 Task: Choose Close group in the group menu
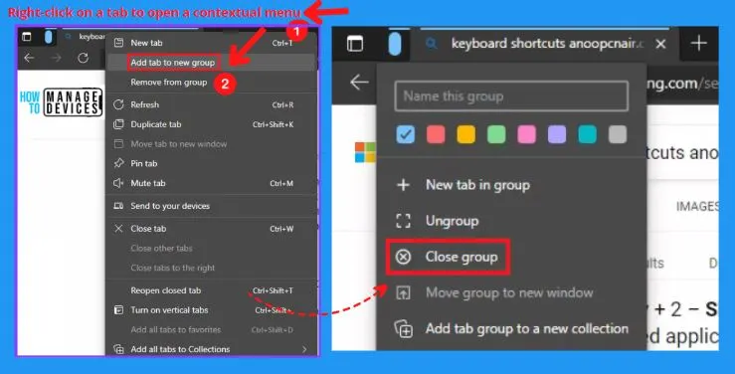(461, 257)
